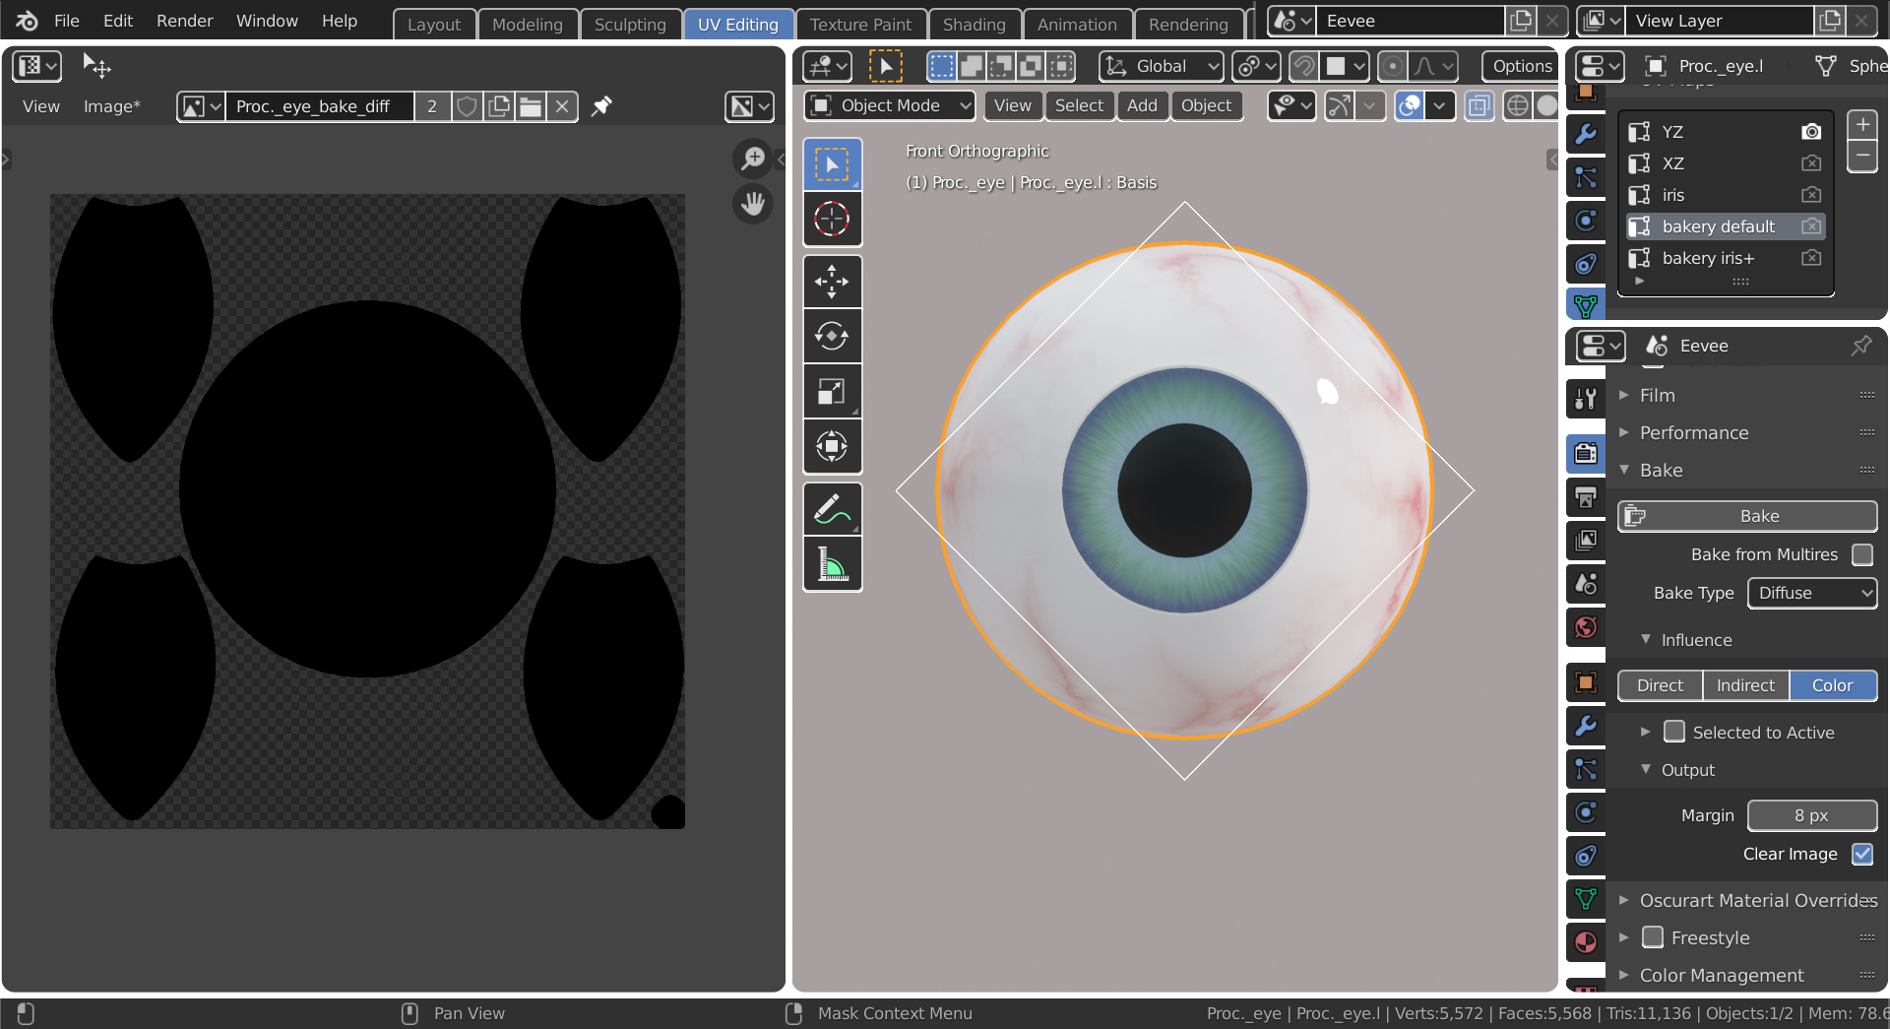The width and height of the screenshot is (1890, 1029).
Task: Open the Render properties tab icon
Action: coord(1585,453)
